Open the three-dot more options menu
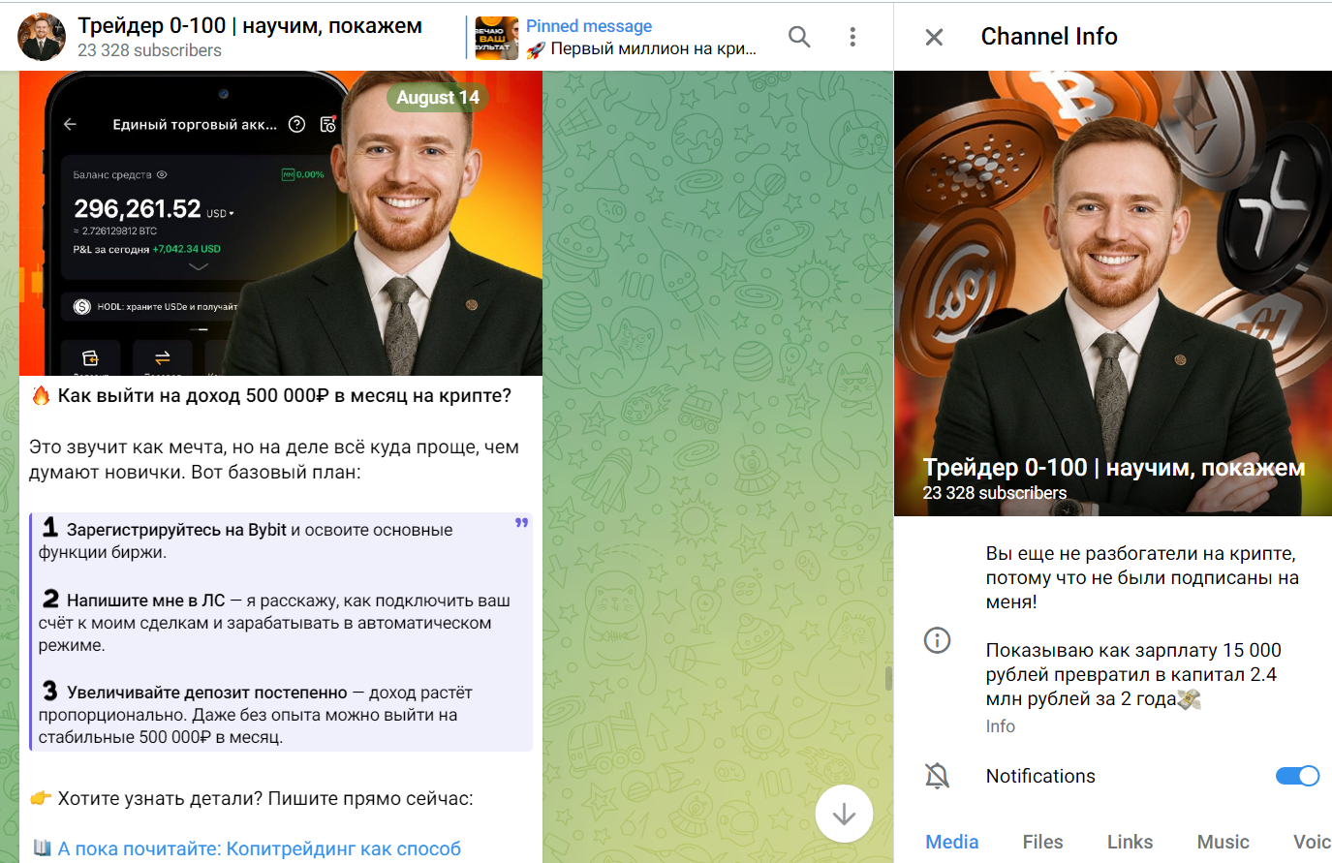Viewport: 1332px width, 863px height. pos(852,37)
